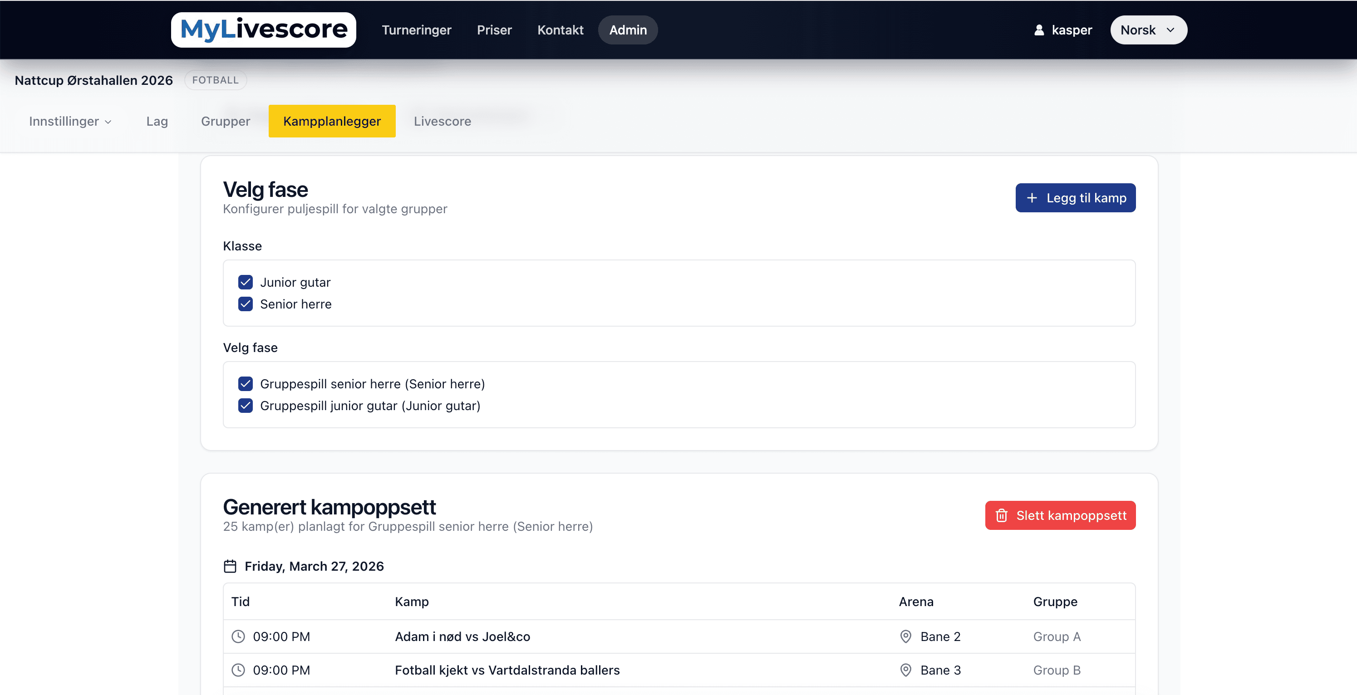Viewport: 1357px width, 695px height.
Task: Uncheck the Senior herre checkbox
Action: (245, 304)
